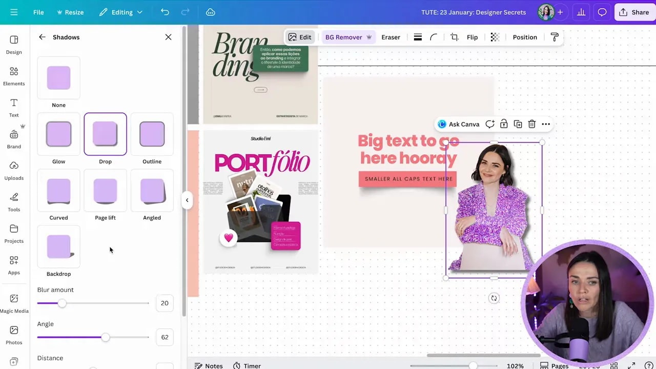Image resolution: width=656 pixels, height=369 pixels.
Task: Apply the Glow shadow style
Action: (58, 134)
